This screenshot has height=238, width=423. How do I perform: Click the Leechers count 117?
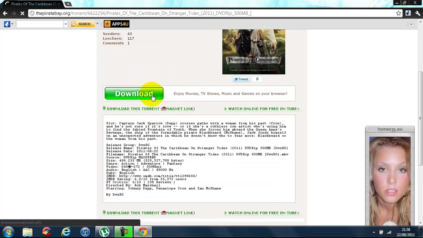point(131,38)
